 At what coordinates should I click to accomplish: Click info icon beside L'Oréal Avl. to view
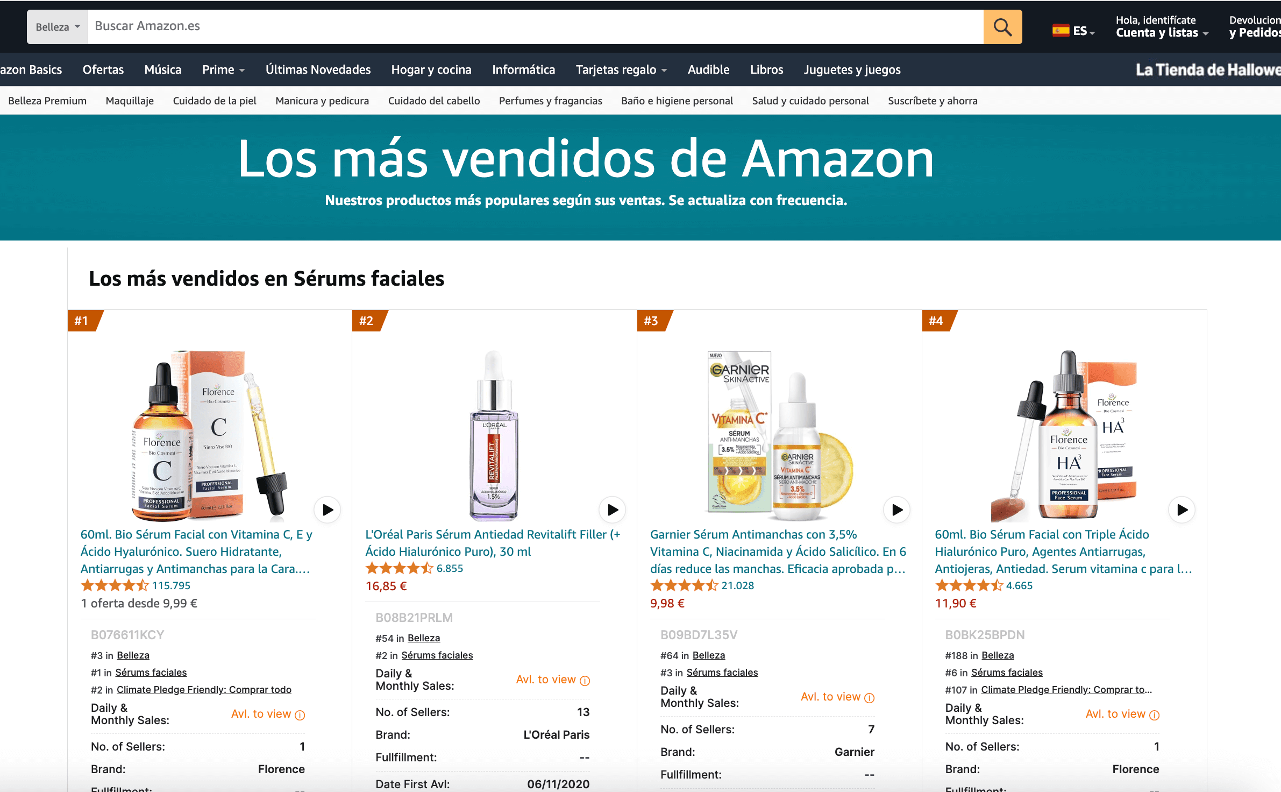pyautogui.click(x=585, y=681)
